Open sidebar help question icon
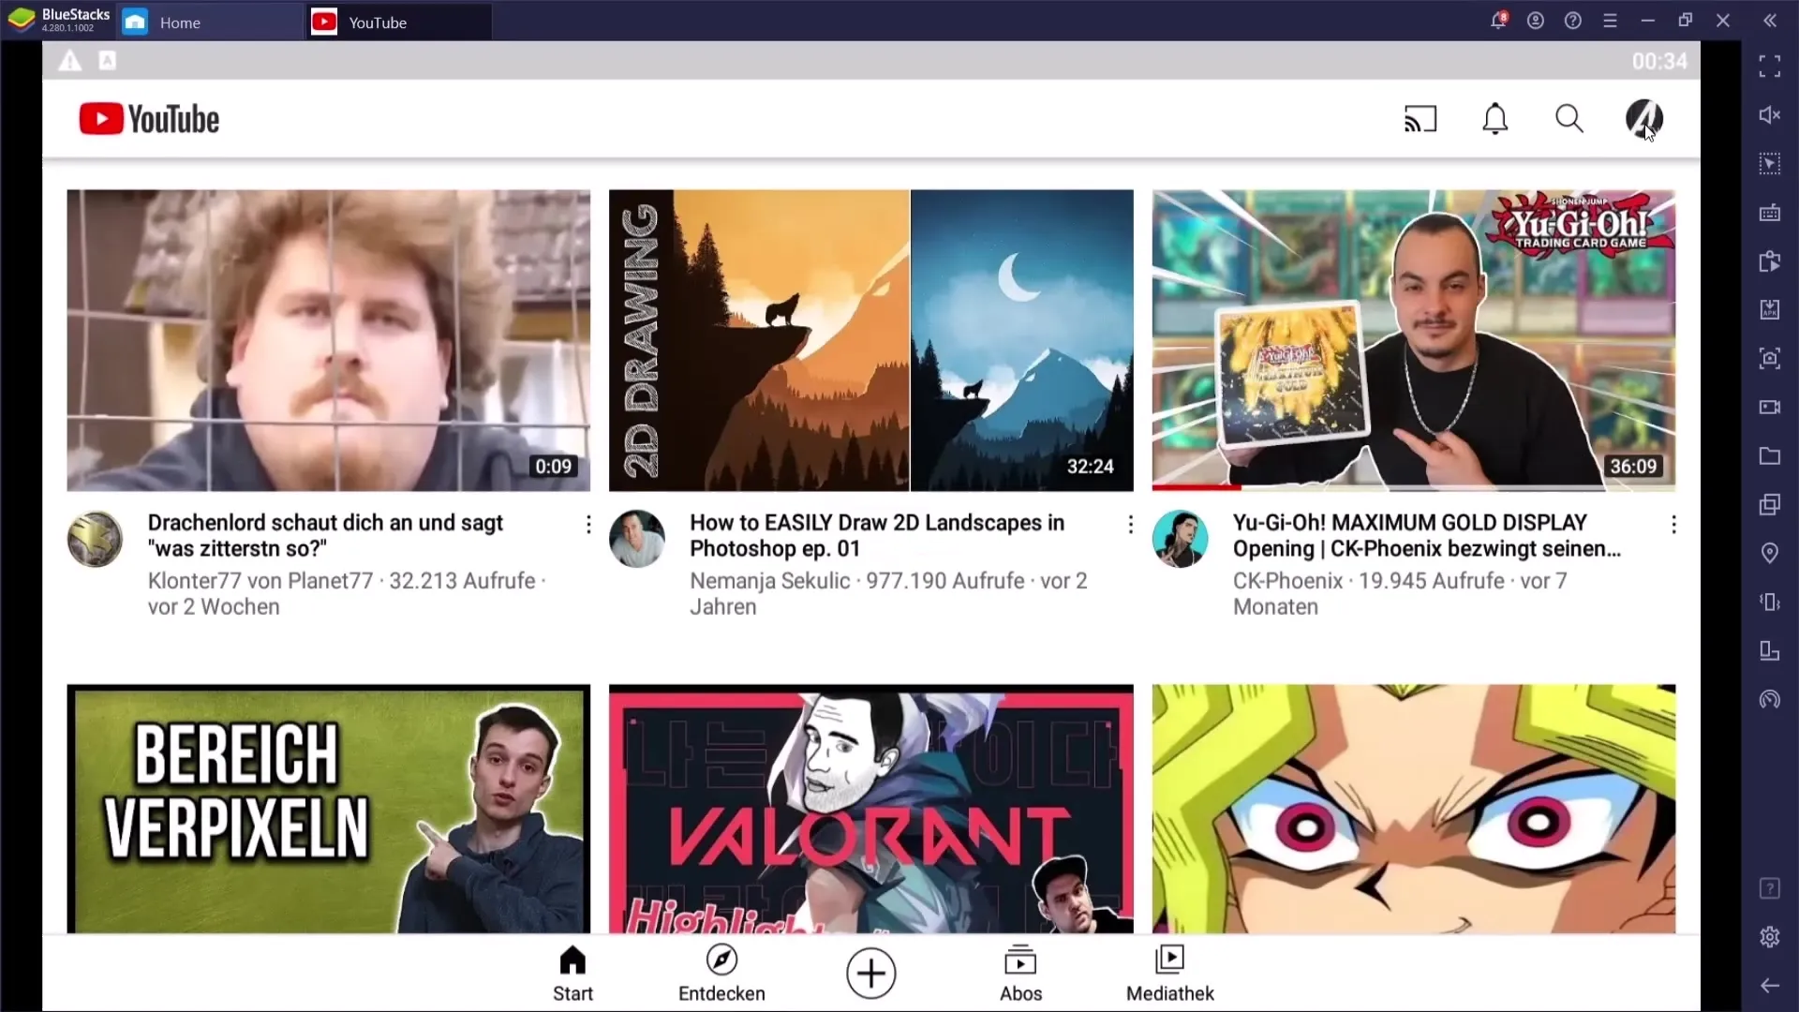Viewport: 1799px width, 1012px height. coord(1770,887)
